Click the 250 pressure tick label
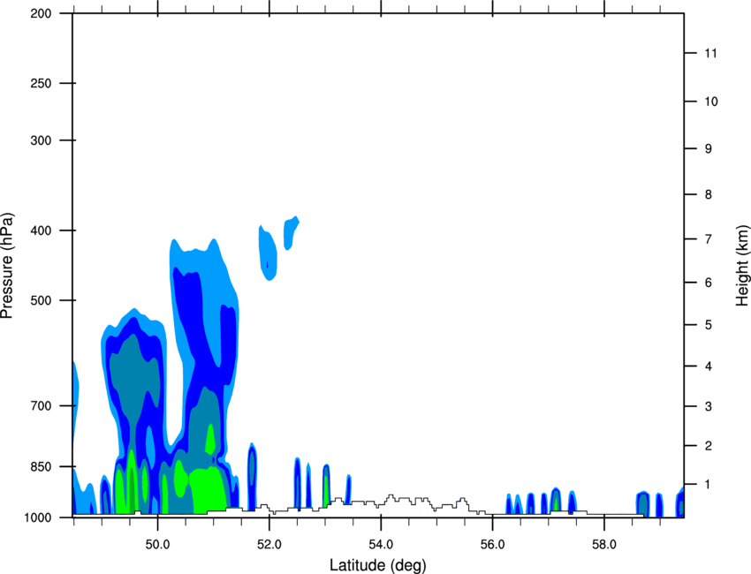Viewport: 751px width, 574px height. tap(41, 83)
